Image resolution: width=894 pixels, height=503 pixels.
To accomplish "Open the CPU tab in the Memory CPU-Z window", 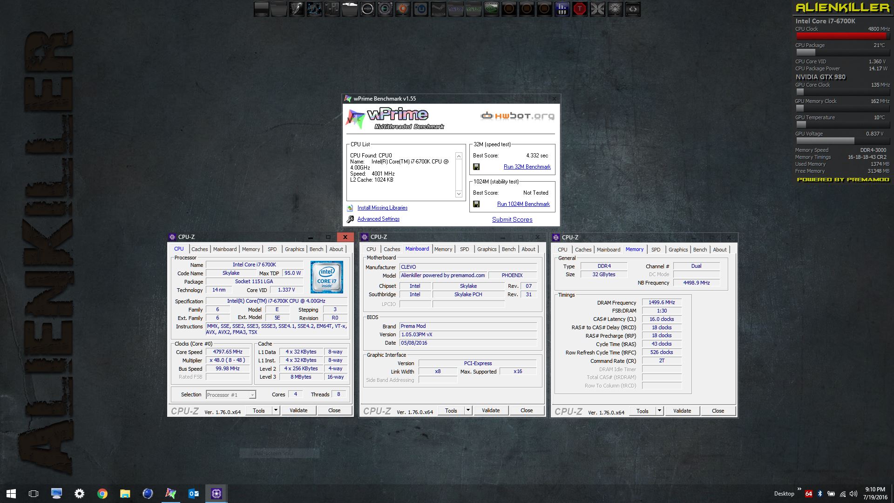I will (562, 250).
